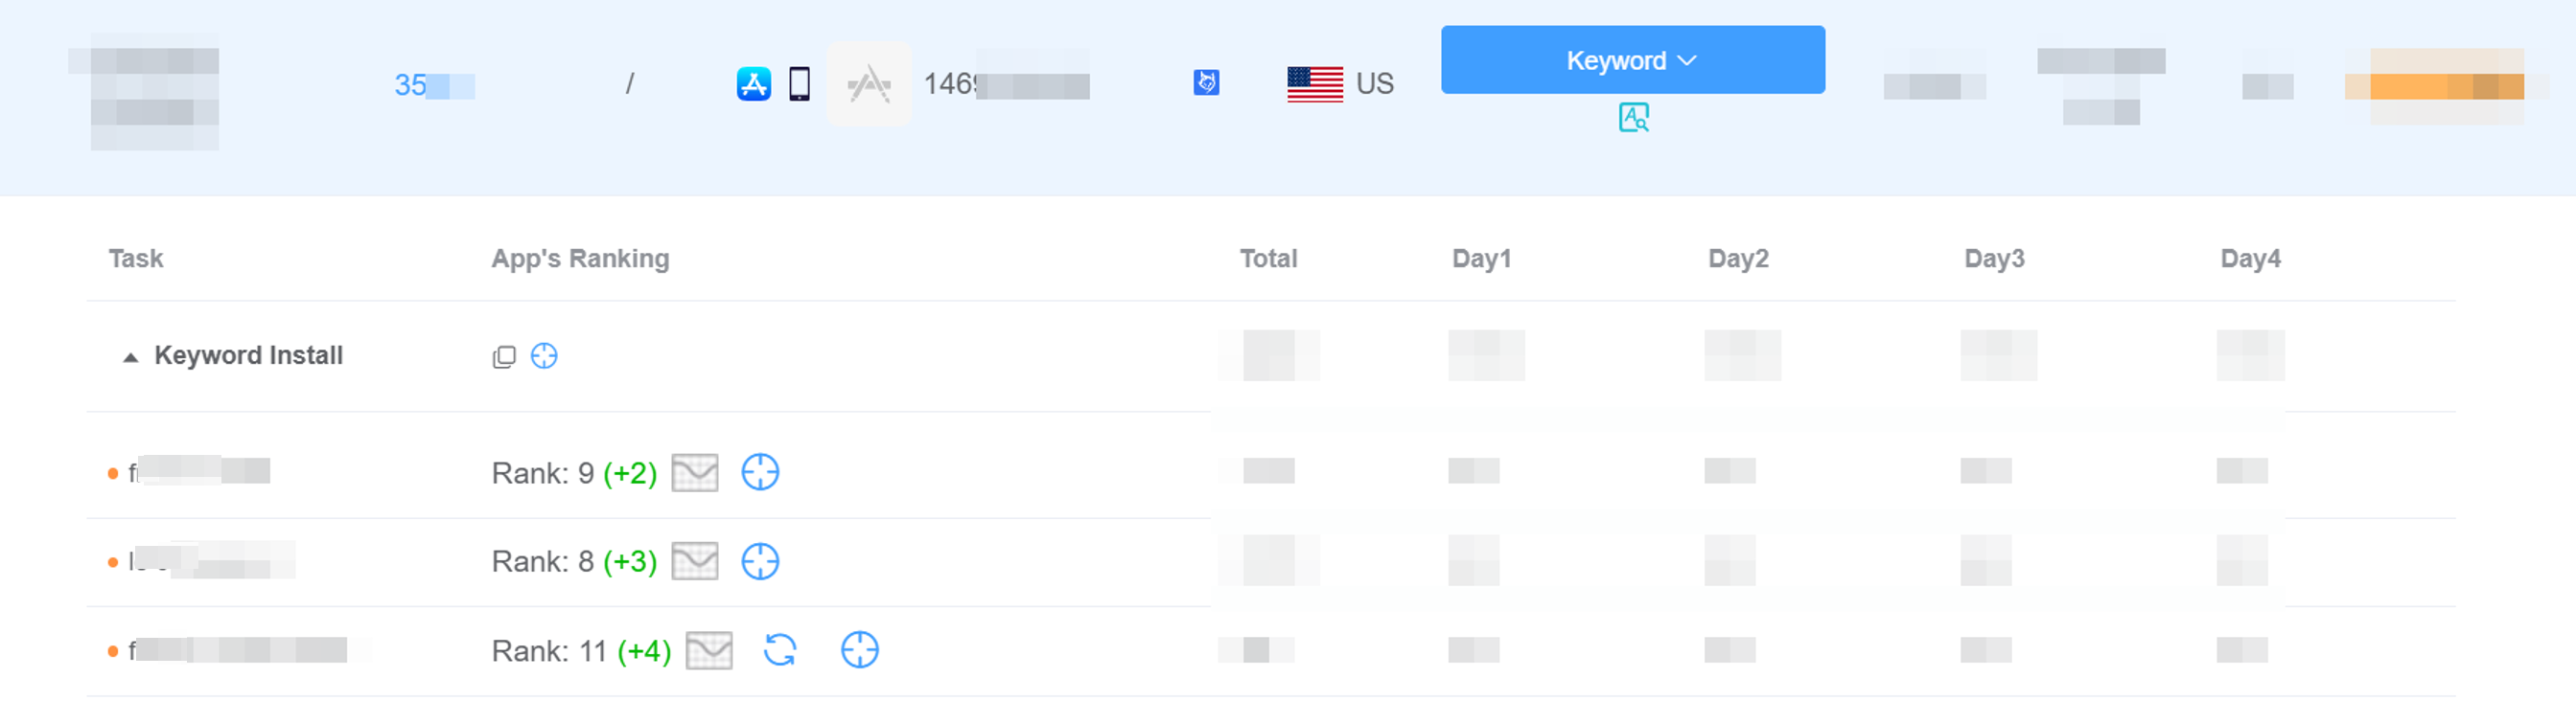The image size is (2576, 701).
Task: Click the App's Ranking column header
Action: (580, 259)
